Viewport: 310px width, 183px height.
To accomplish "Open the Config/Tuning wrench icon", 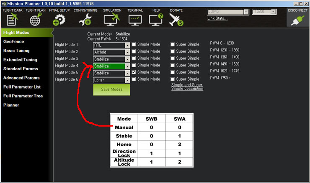I will point(85,20).
